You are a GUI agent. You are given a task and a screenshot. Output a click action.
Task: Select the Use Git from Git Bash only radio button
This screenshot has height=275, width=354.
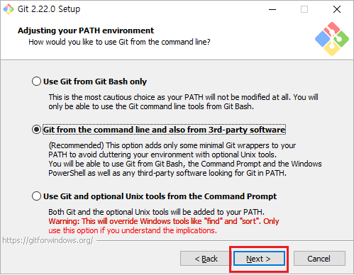(36, 82)
